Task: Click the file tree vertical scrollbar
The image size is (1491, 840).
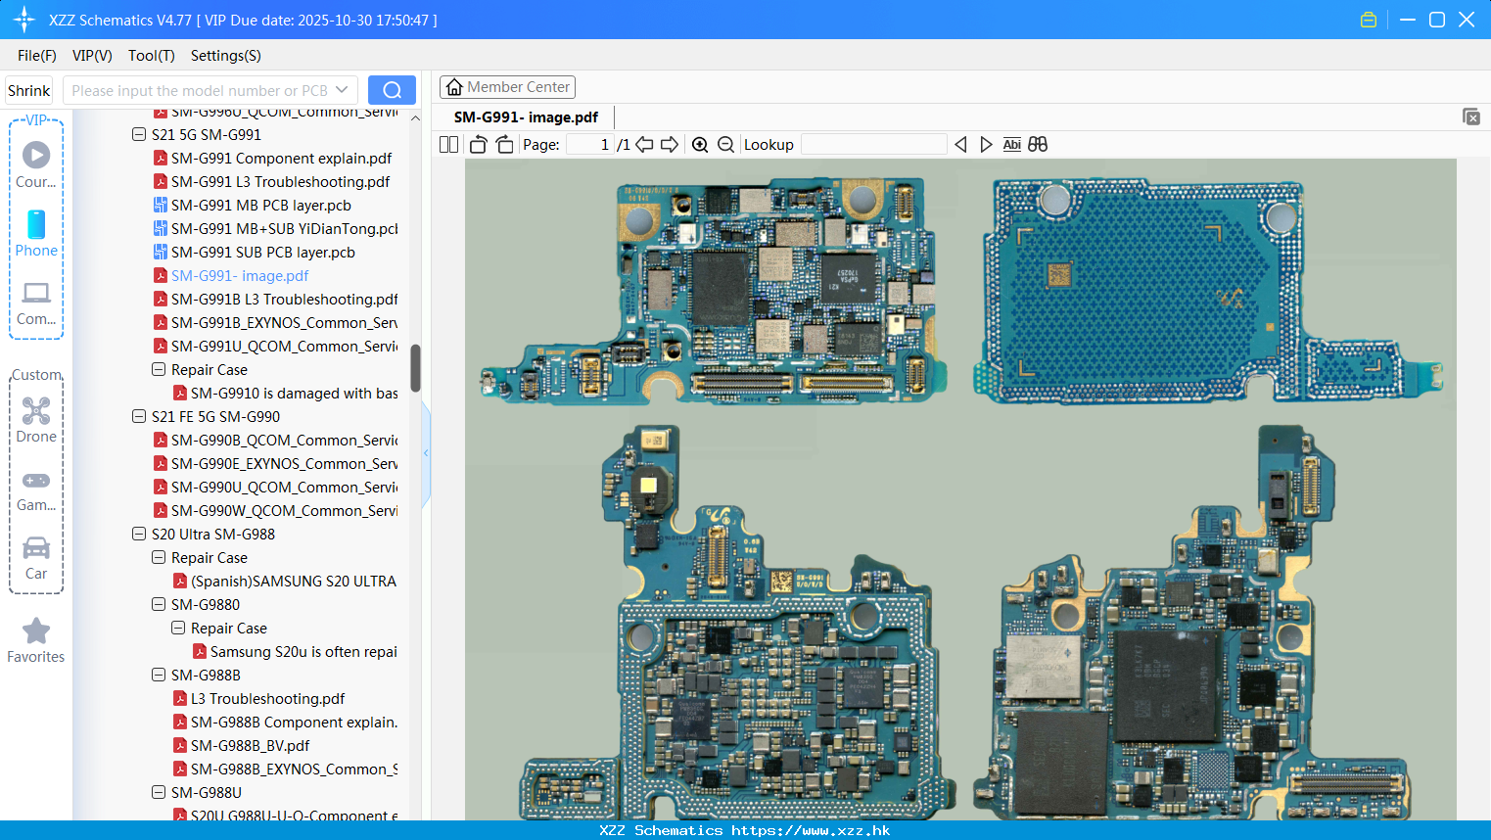Action: (x=415, y=368)
